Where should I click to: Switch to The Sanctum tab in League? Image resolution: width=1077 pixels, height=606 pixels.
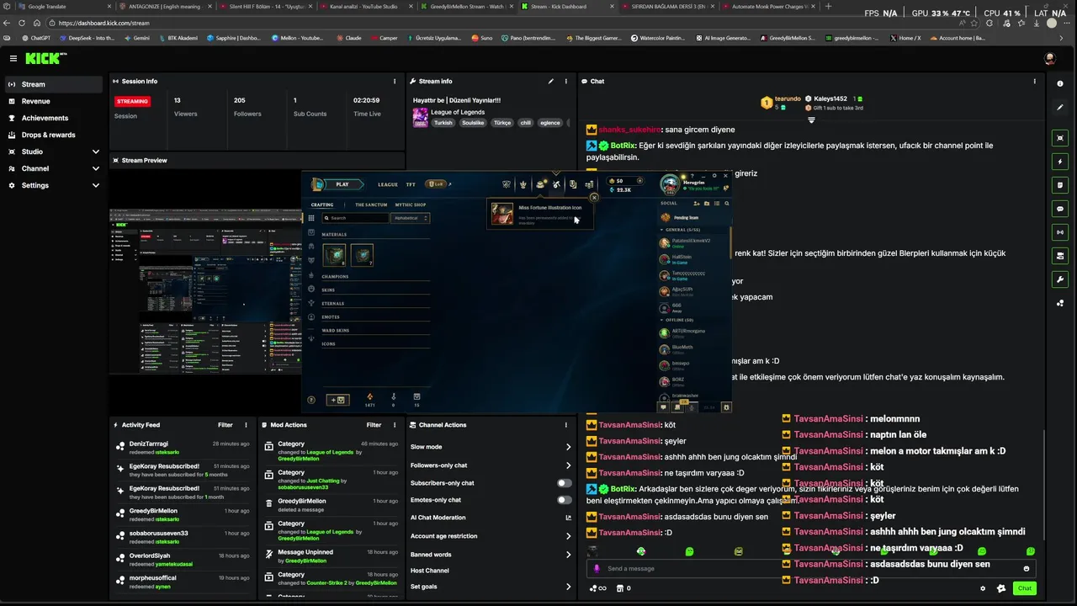point(371,205)
